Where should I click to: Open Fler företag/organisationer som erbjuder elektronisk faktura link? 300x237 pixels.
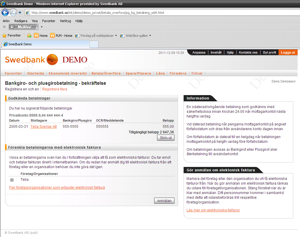(x=57, y=188)
